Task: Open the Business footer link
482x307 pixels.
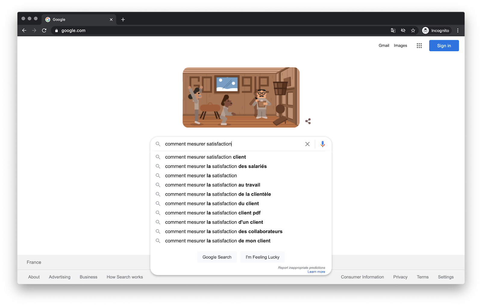Action: (89, 277)
